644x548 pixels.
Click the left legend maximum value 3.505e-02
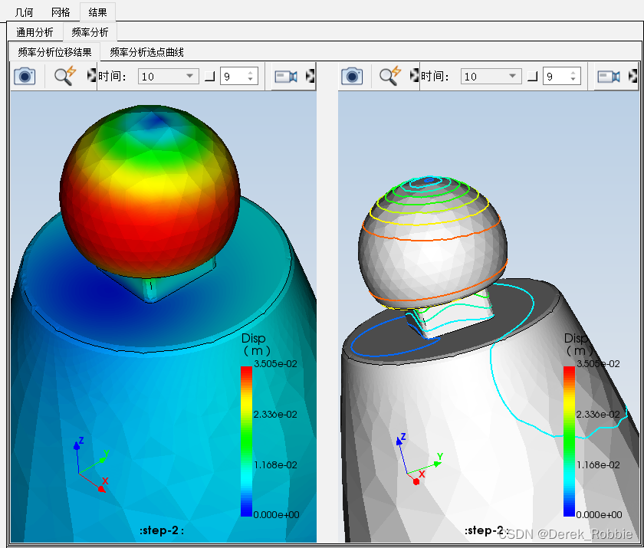coord(275,364)
